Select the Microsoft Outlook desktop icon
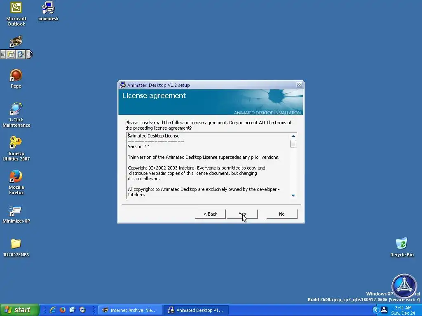422x316 pixels. click(16, 14)
